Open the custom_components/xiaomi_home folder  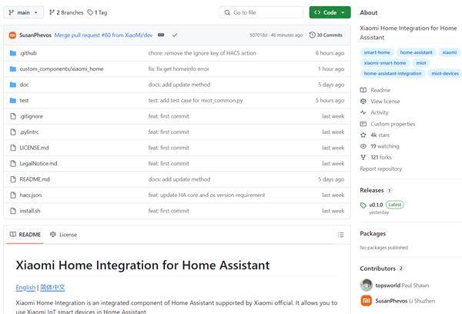[62, 69]
